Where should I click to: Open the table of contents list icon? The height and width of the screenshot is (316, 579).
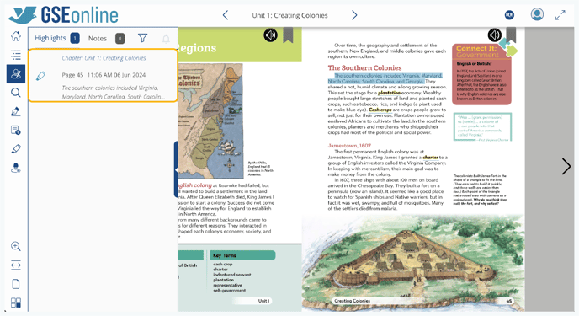(16, 55)
